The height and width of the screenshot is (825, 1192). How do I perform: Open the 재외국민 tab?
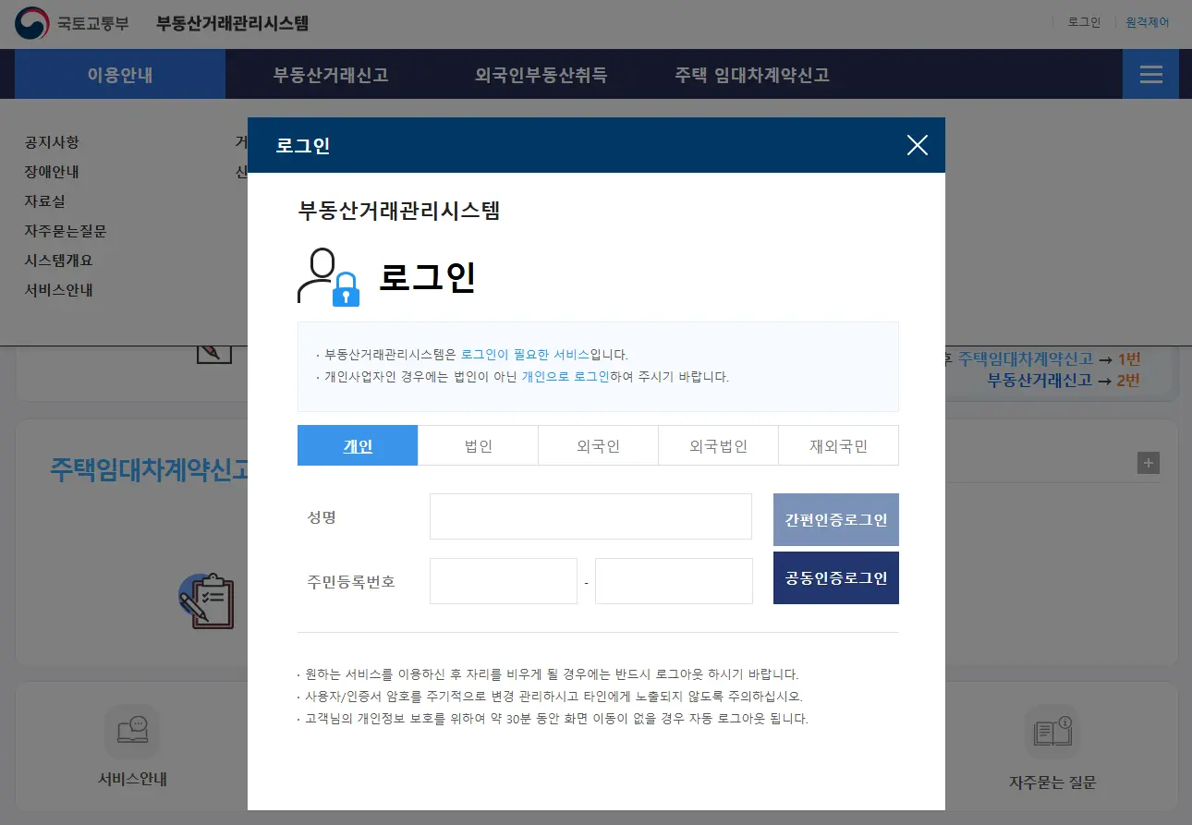838,444
